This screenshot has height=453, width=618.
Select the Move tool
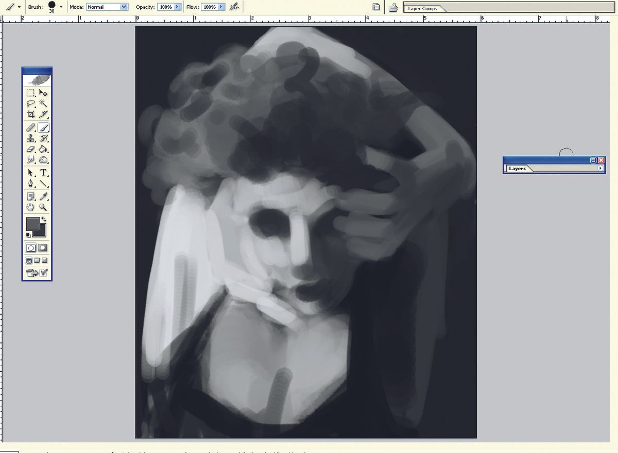[x=44, y=94]
